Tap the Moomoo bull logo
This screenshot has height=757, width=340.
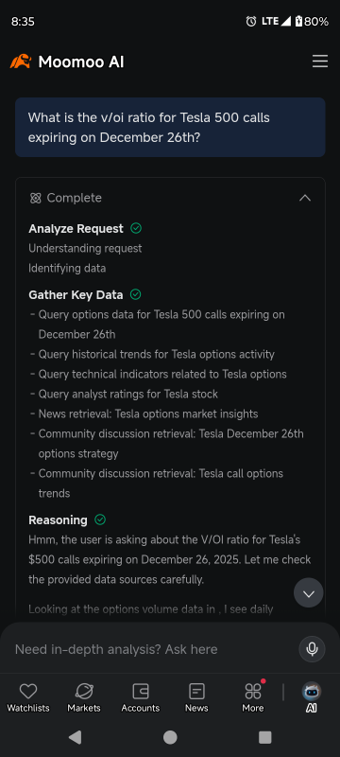tap(21, 62)
